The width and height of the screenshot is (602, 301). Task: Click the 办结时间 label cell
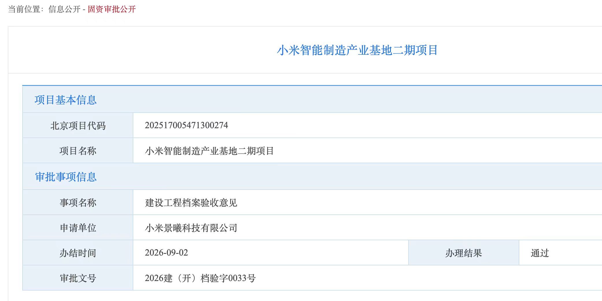78,253
